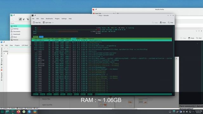Open the View menu in Kate
The width and height of the screenshot is (203, 114).
[x=11, y=45]
